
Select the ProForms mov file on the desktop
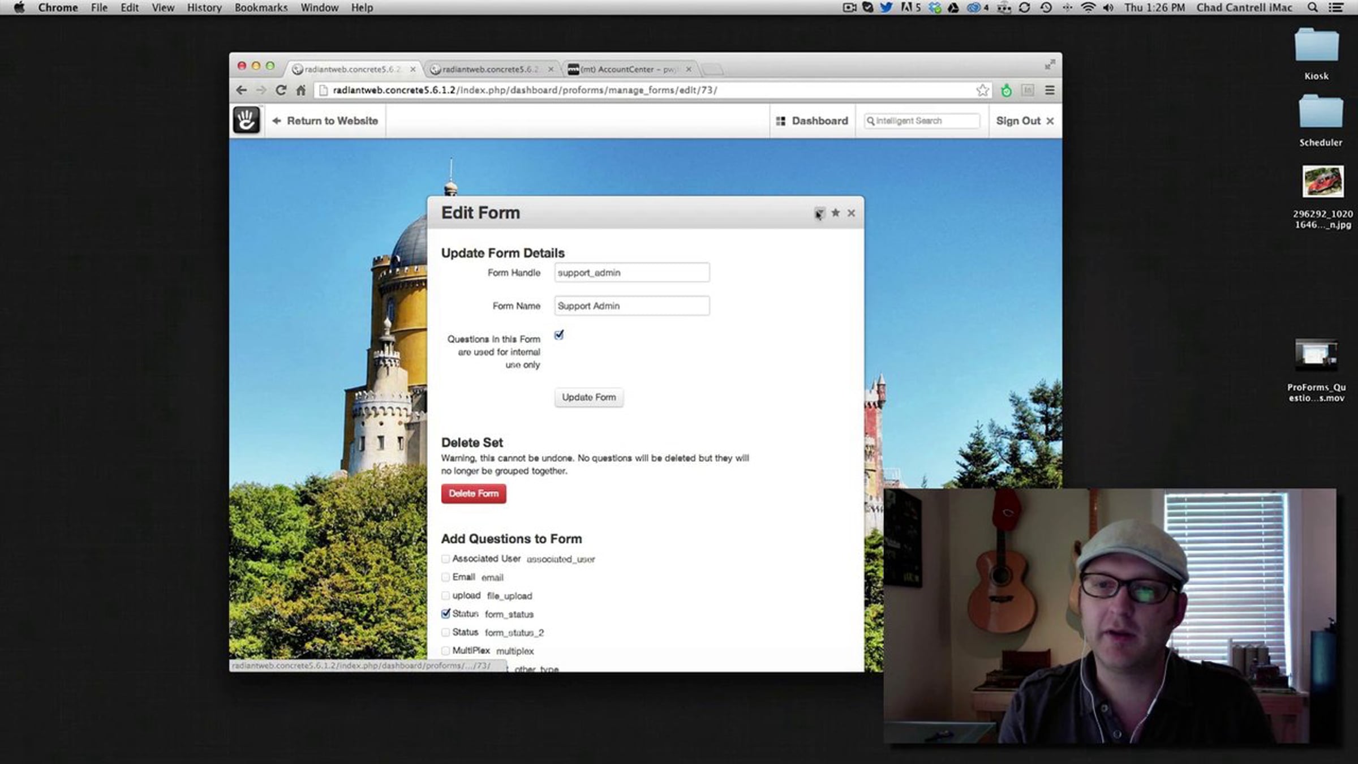click(x=1316, y=355)
